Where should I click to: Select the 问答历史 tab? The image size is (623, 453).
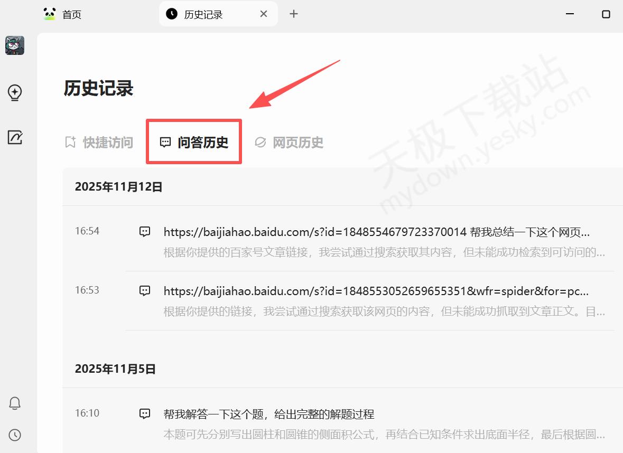194,143
